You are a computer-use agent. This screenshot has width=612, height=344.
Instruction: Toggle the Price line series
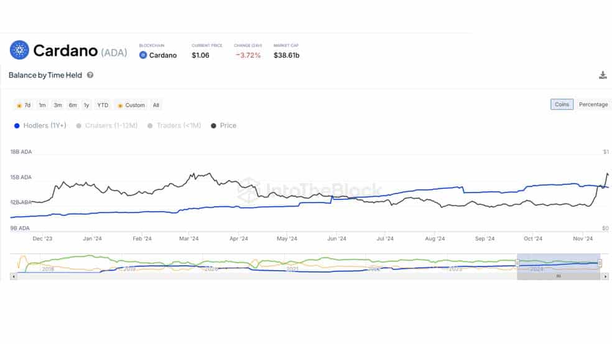(224, 125)
